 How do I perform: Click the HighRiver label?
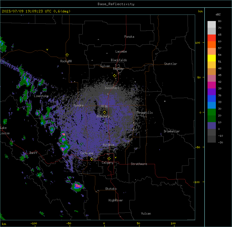[x=116, y=200]
